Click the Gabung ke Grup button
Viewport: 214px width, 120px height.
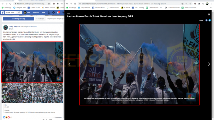pos(18,19)
